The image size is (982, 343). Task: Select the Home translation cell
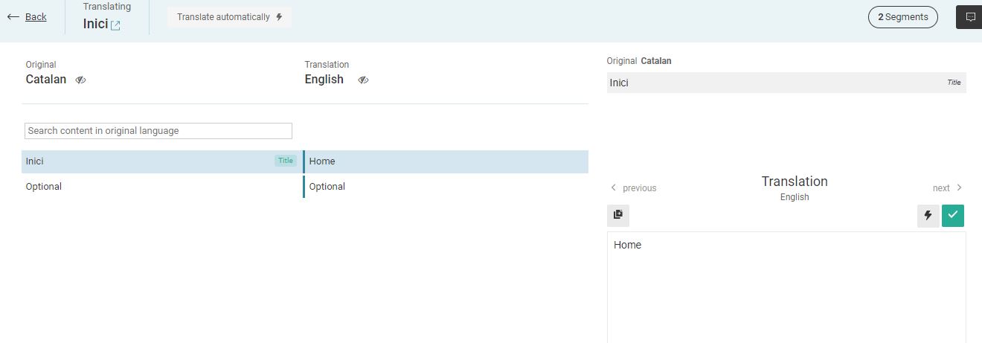click(x=446, y=161)
